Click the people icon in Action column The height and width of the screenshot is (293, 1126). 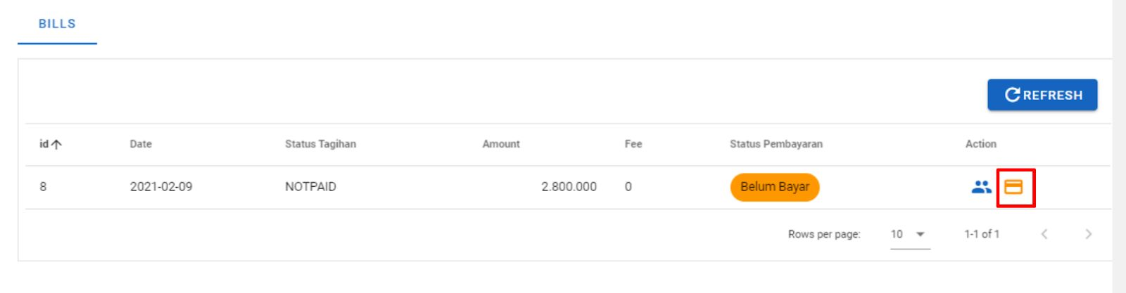tap(981, 187)
